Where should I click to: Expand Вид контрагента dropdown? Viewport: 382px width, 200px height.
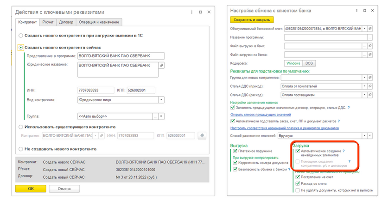(x=161, y=100)
